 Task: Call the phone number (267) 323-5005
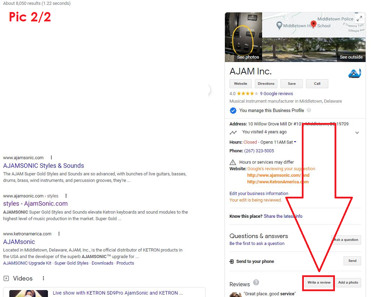tap(259, 151)
